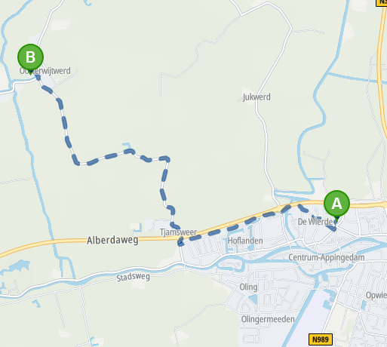Screen dimensions: 387x347
Task: Click the Olingermeeden label
Action: click(268, 319)
